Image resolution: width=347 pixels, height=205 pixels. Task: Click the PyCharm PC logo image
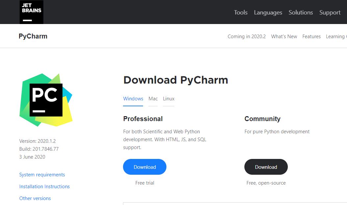[46, 100]
